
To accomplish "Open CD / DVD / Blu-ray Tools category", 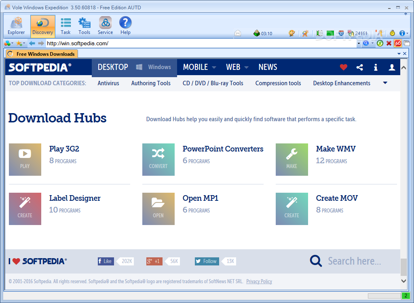I will tap(213, 83).
